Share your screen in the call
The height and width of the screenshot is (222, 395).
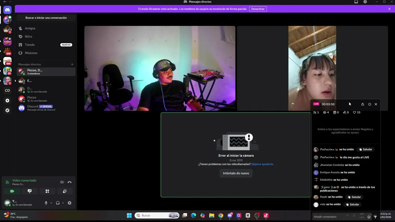pyautogui.click(x=30, y=191)
